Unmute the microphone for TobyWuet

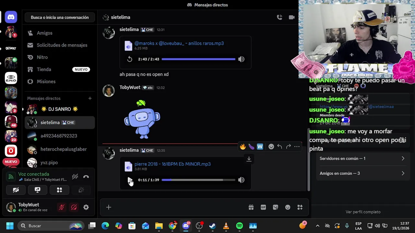pyautogui.click(x=62, y=207)
